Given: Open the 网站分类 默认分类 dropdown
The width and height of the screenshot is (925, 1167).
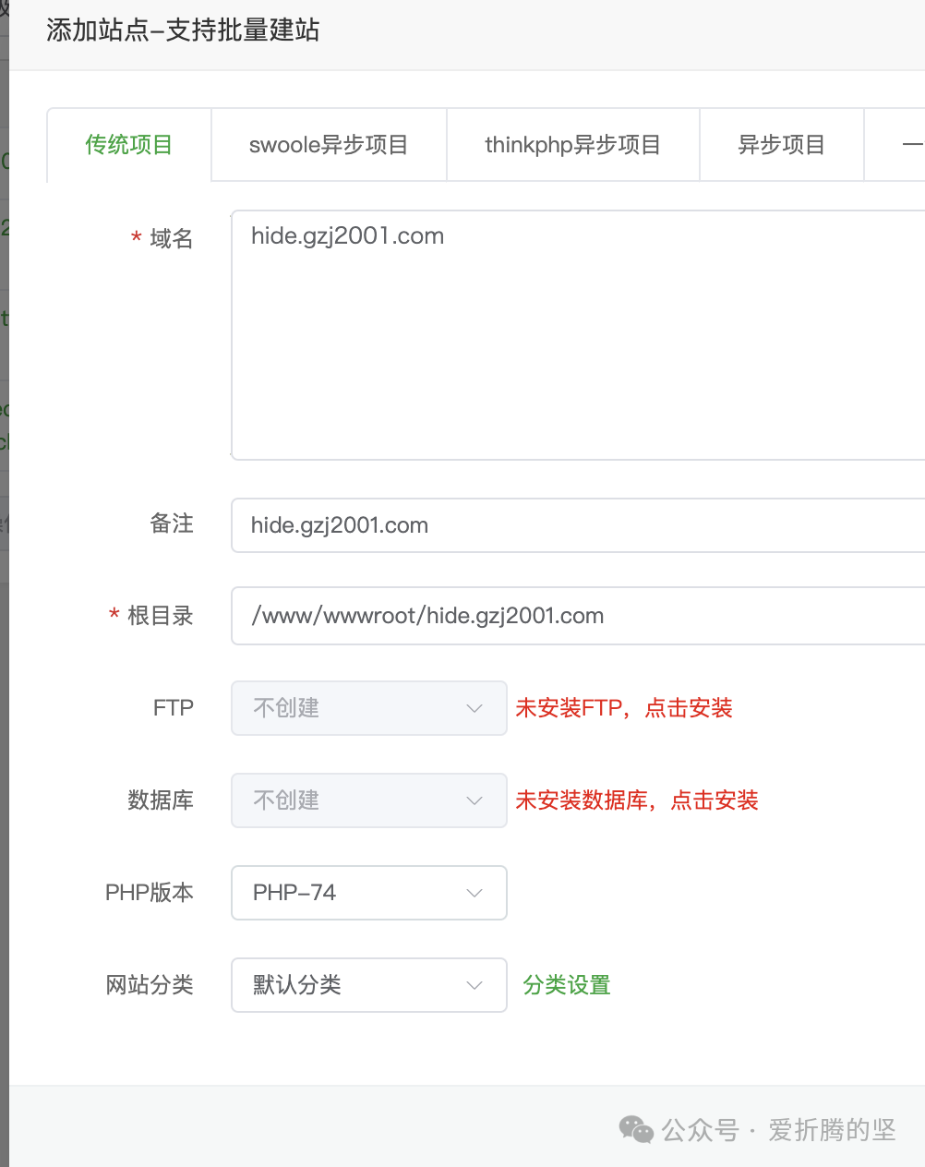Looking at the screenshot, I should tap(368, 985).
